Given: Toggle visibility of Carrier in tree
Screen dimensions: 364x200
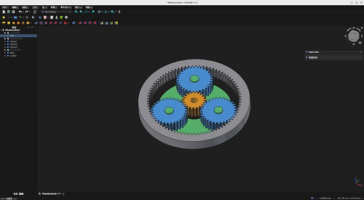Looking at the screenshot, I should click(x=5, y=55).
